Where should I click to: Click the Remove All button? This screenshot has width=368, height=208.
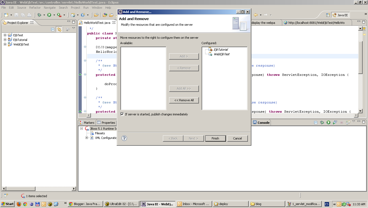[x=184, y=100]
